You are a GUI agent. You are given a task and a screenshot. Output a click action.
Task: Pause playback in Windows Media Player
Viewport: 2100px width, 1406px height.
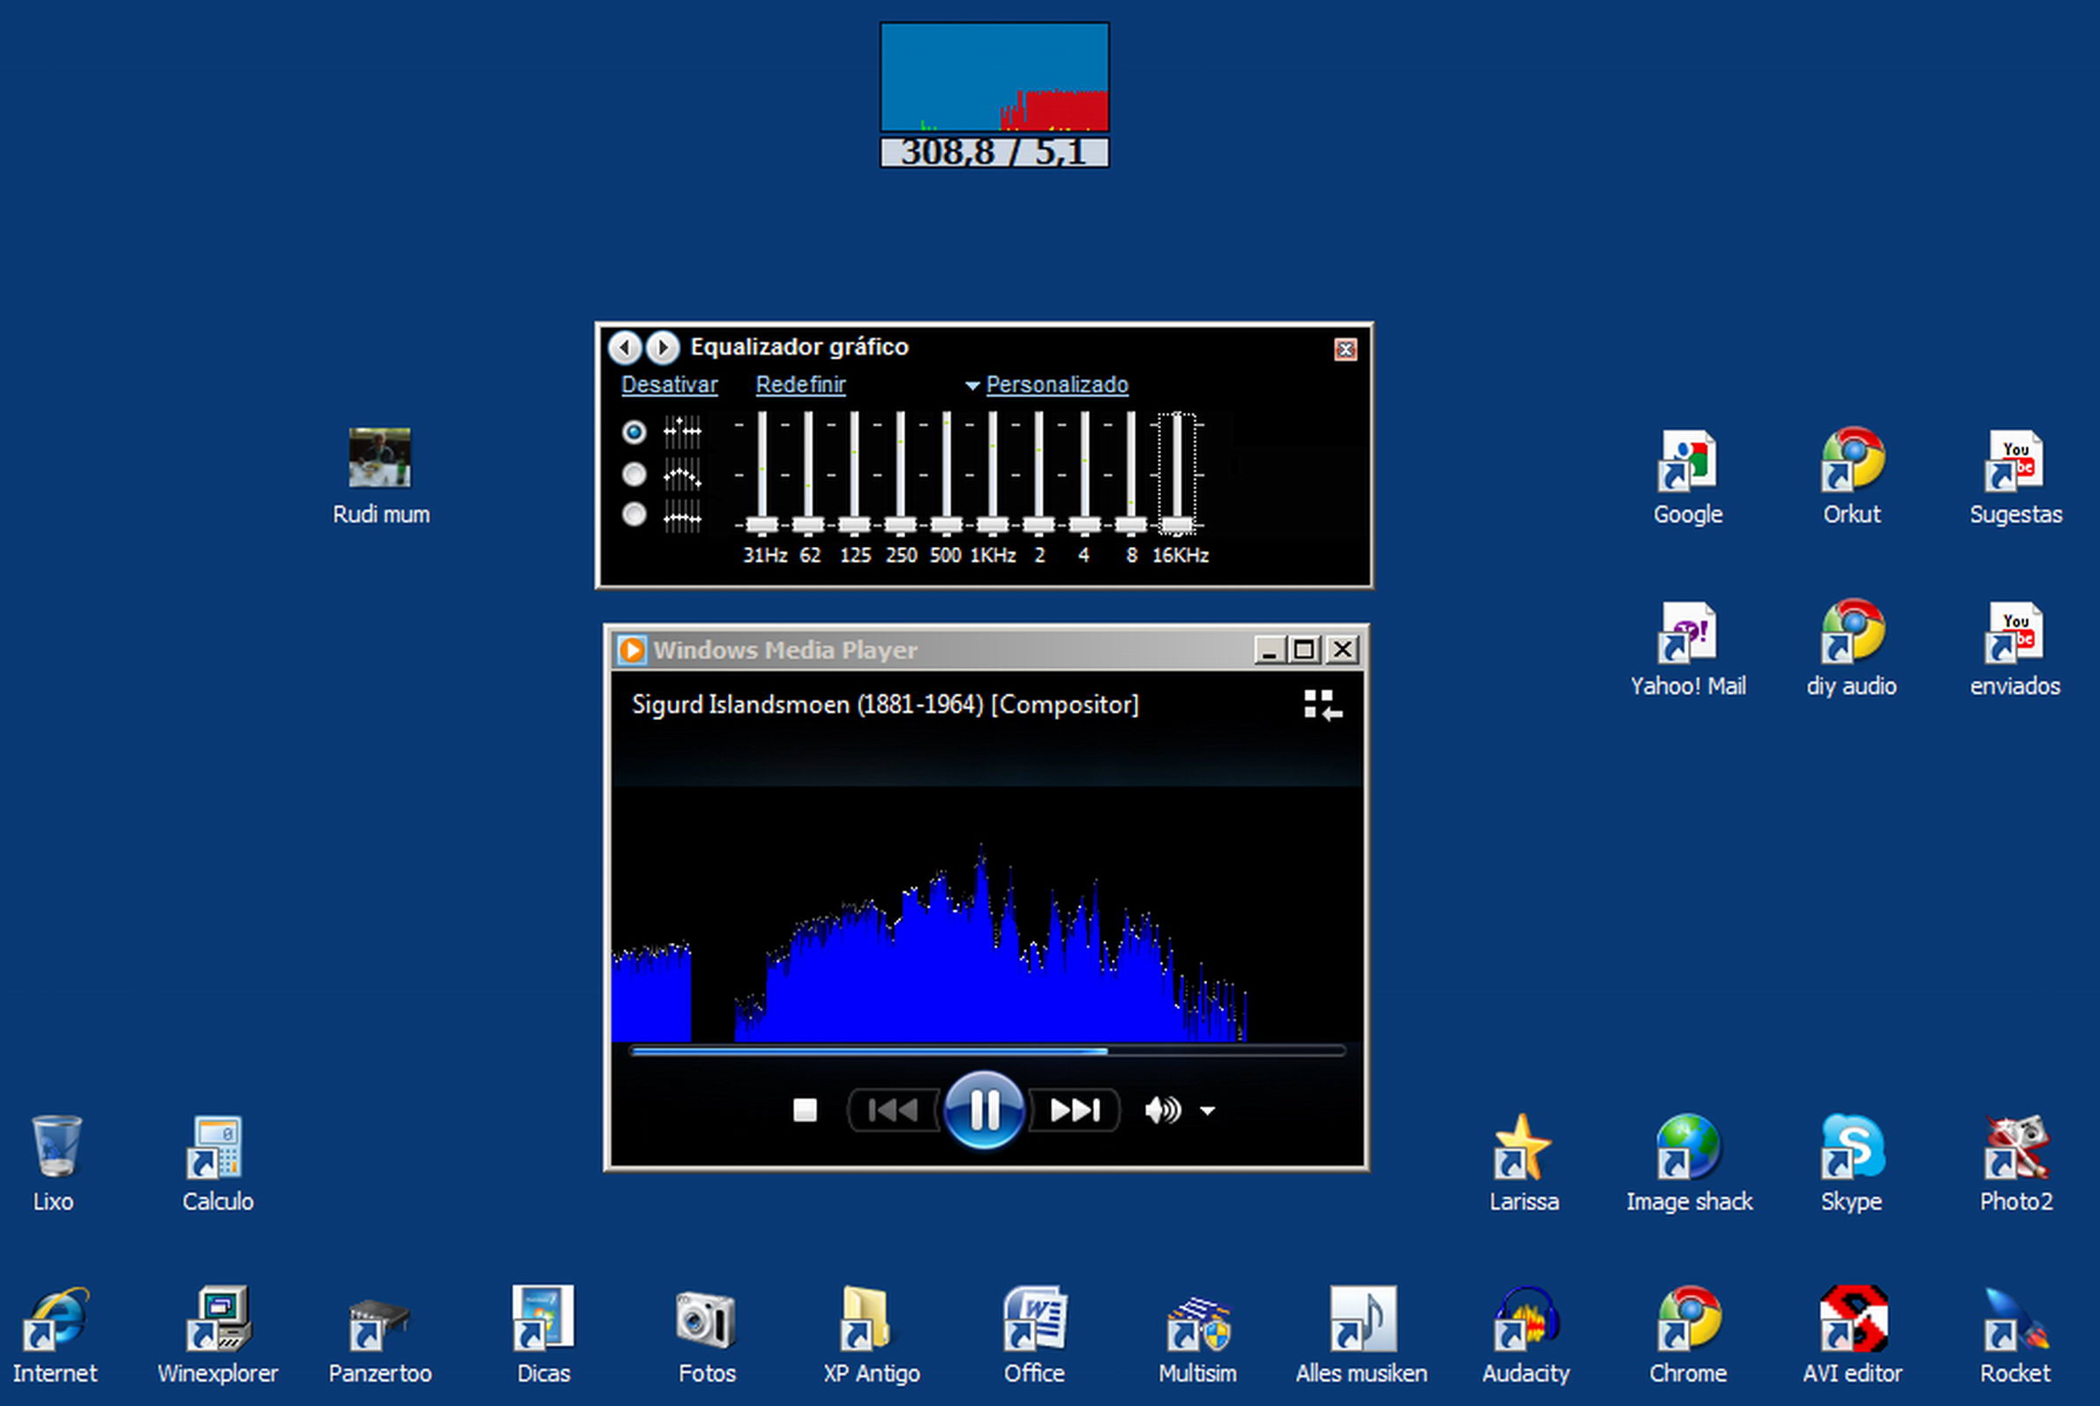pyautogui.click(x=984, y=1111)
